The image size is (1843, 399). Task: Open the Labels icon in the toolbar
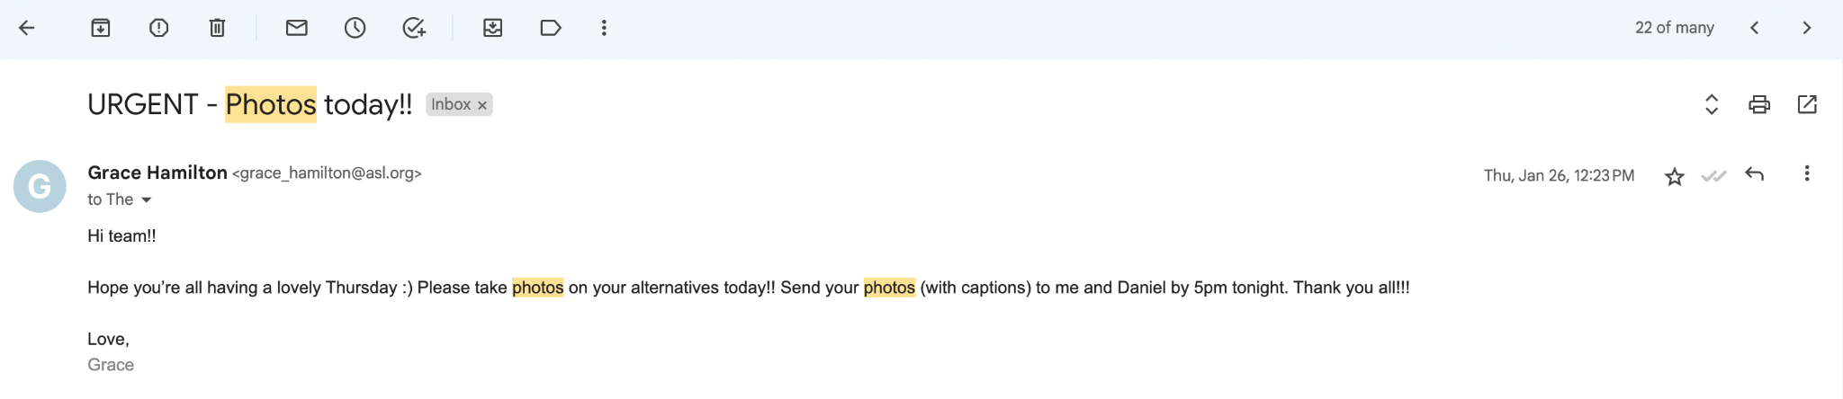point(551,28)
